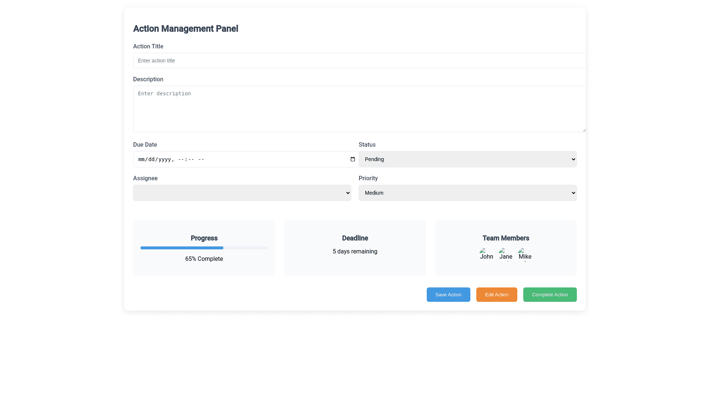The width and height of the screenshot is (710, 399).
Task: Click the Team Members card header
Action: (506, 238)
